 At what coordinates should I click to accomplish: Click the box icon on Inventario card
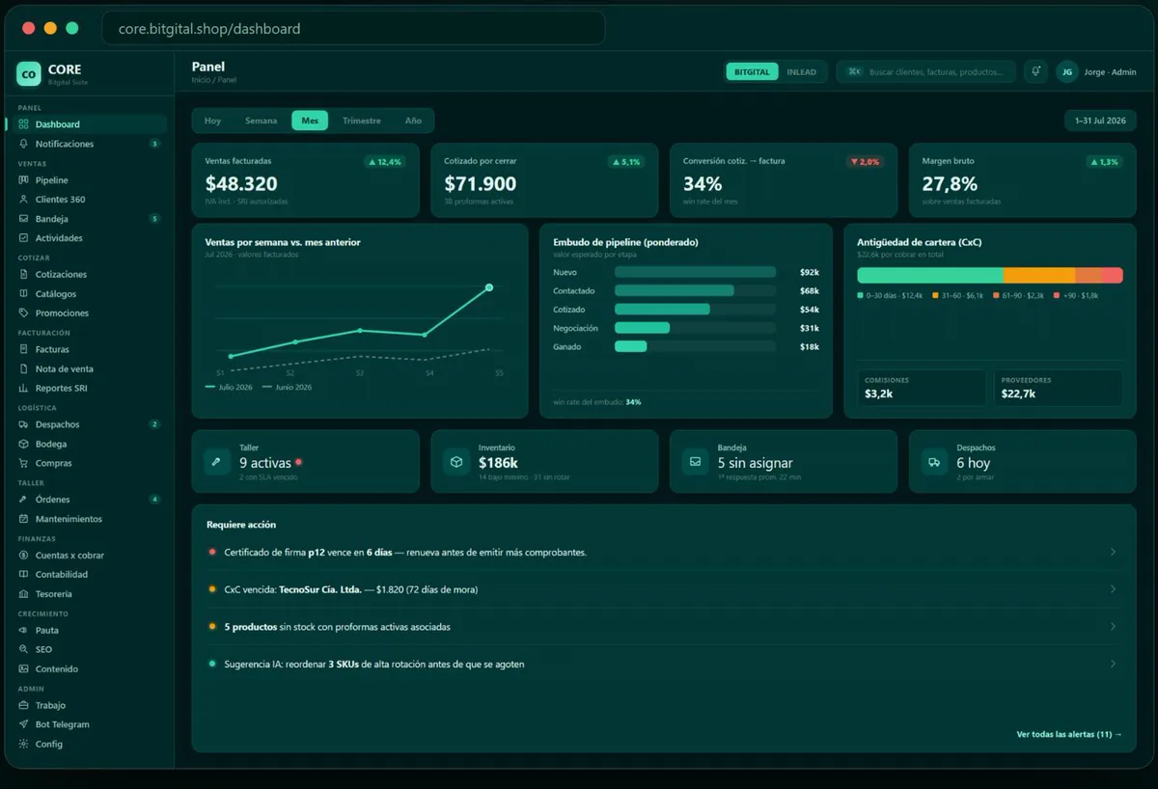point(455,462)
